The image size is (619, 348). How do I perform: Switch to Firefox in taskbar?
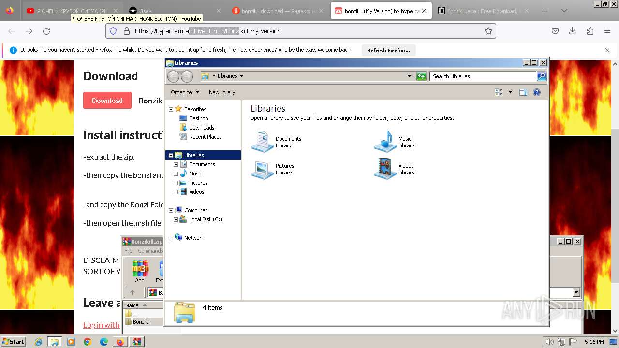[x=120, y=342]
